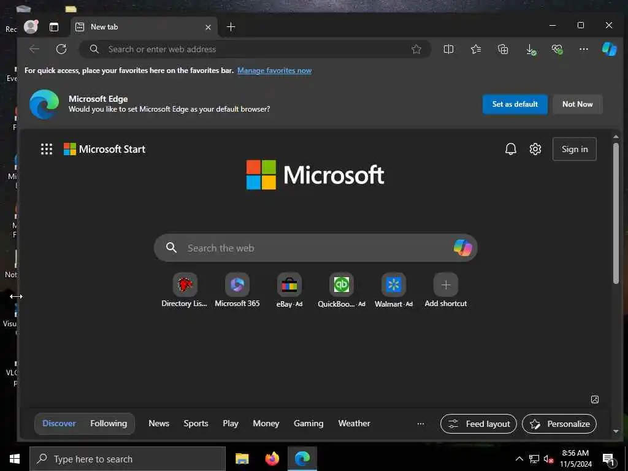The image size is (628, 471).
Task: Expand more feed categories ellipsis
Action: pyautogui.click(x=421, y=424)
